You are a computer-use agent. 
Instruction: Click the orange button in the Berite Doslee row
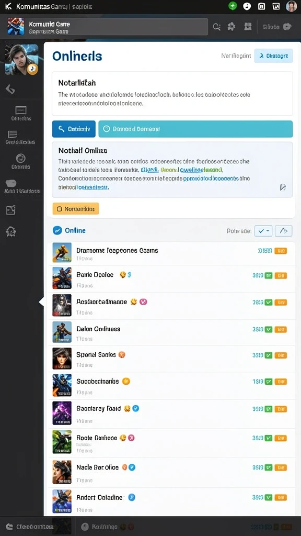pos(281,275)
